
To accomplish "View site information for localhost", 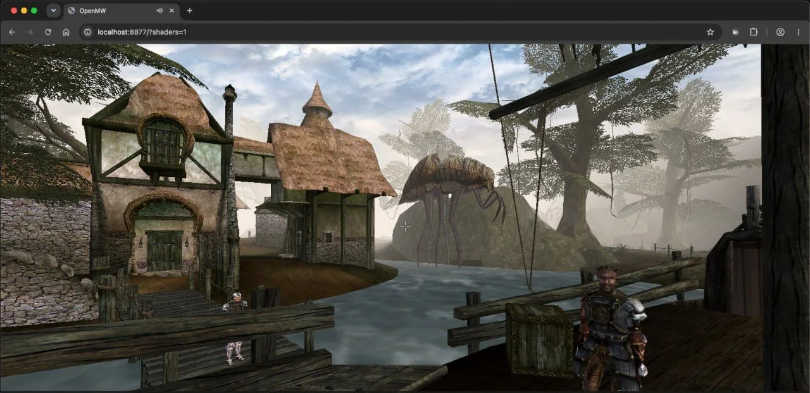I will (x=88, y=32).
